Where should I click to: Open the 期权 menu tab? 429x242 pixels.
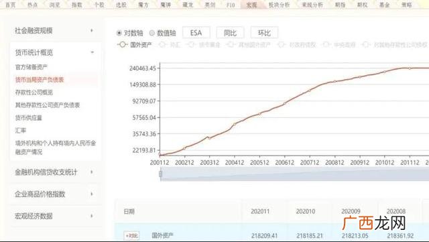[x=362, y=5]
